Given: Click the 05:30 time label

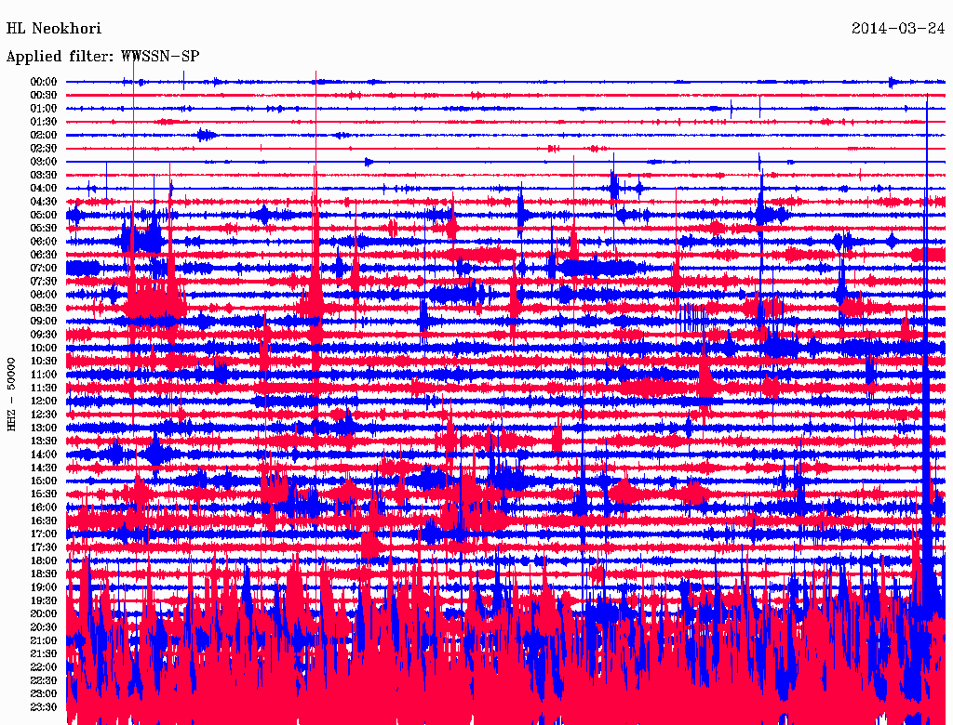Looking at the screenshot, I should point(44,229).
